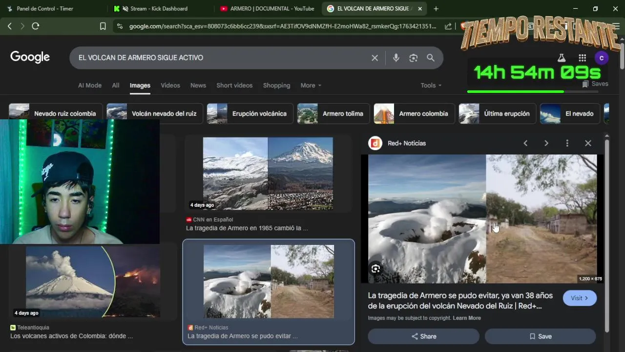Select the Última erupción chip

pos(497,113)
